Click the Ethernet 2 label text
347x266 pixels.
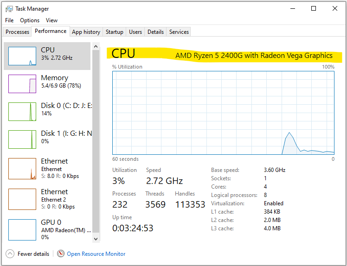[53, 200]
